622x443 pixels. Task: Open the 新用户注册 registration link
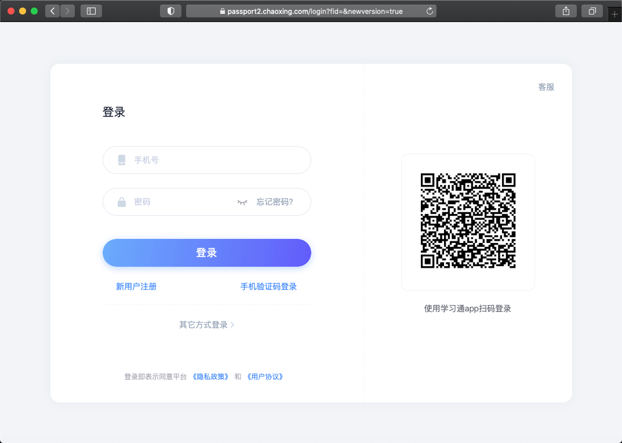(x=136, y=286)
